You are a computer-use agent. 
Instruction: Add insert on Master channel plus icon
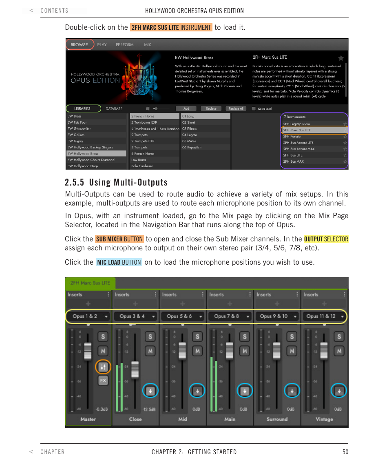[88, 303]
